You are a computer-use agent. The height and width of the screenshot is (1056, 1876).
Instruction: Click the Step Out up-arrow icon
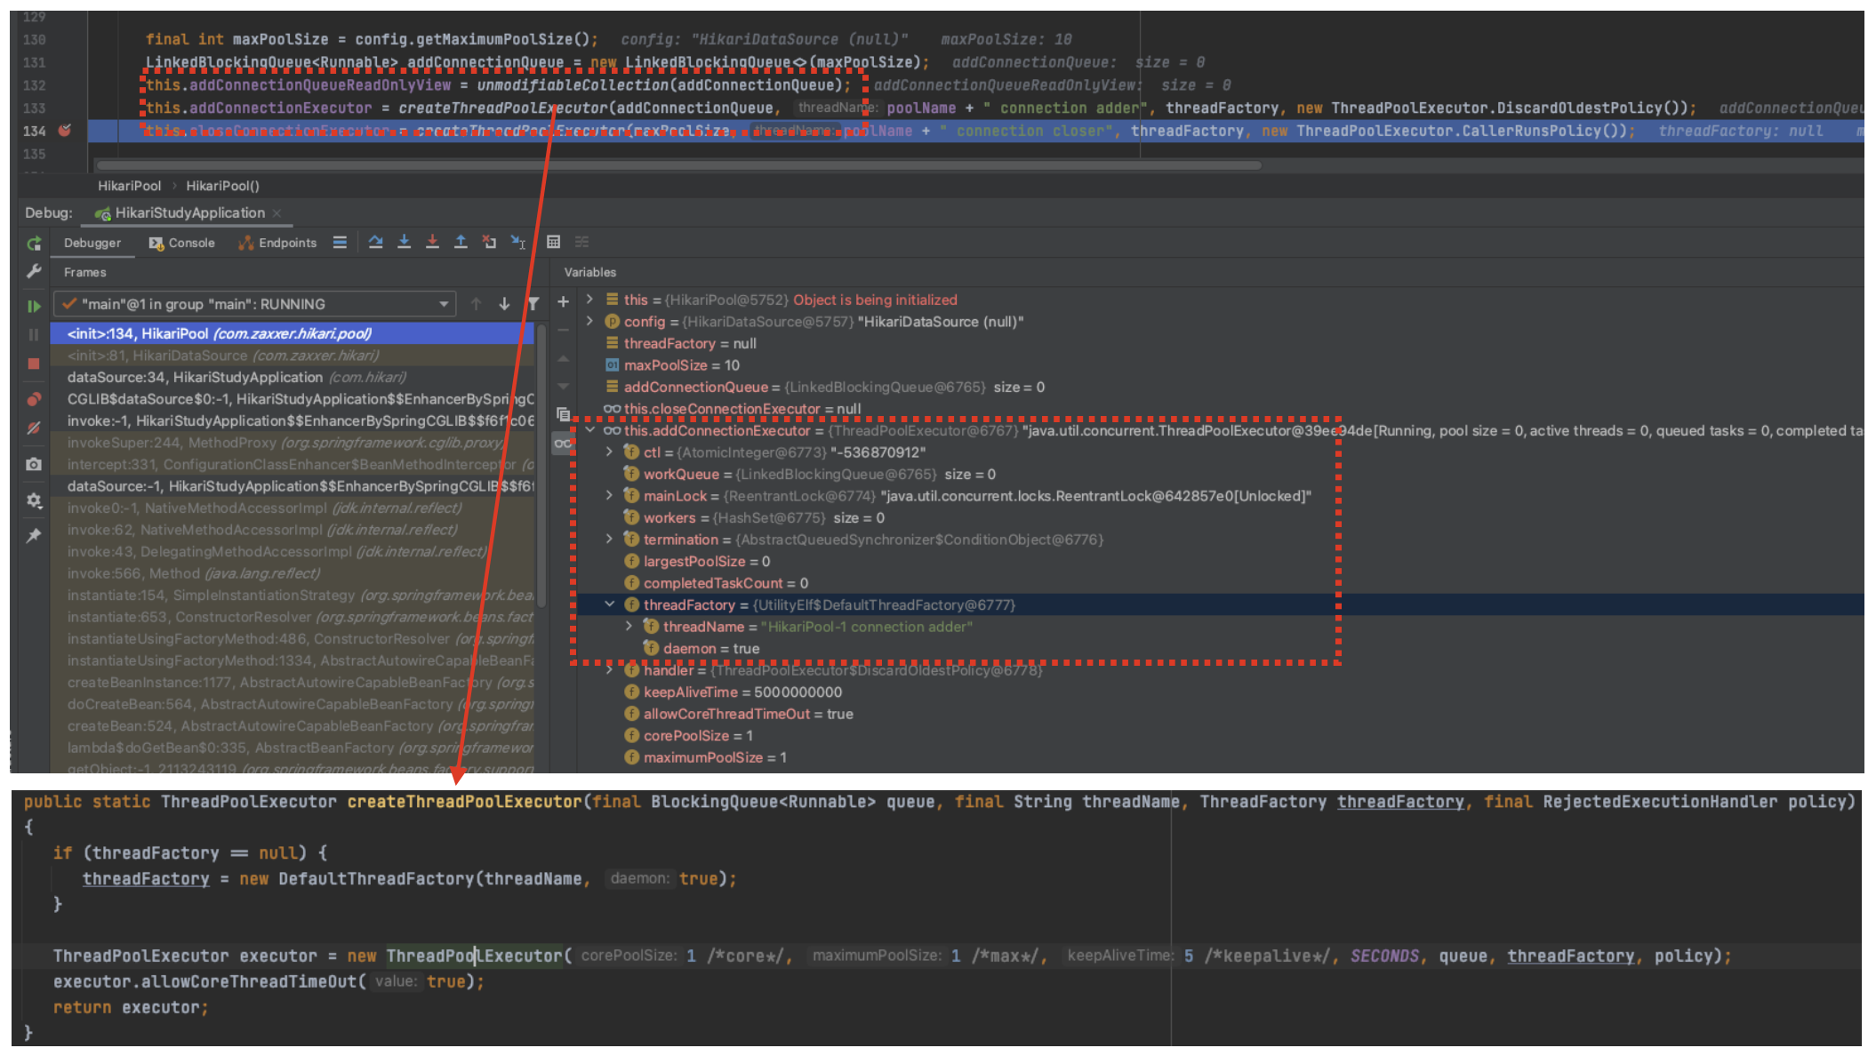coord(461,242)
